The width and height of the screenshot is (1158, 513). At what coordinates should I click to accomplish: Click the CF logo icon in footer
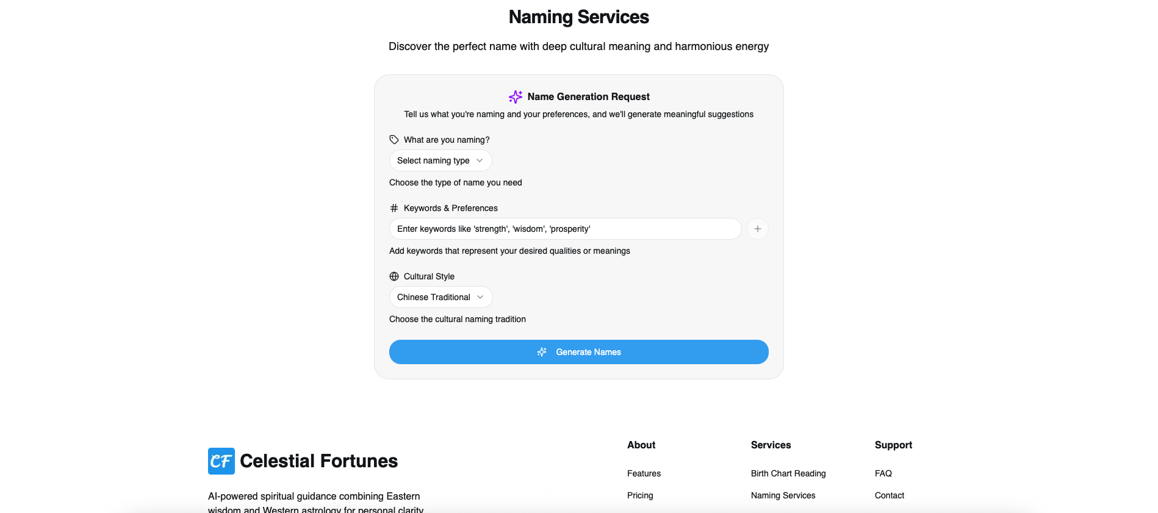(x=221, y=461)
